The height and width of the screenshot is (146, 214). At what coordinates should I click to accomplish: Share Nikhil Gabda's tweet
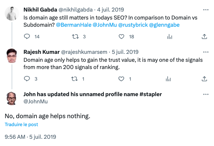point(204,36)
